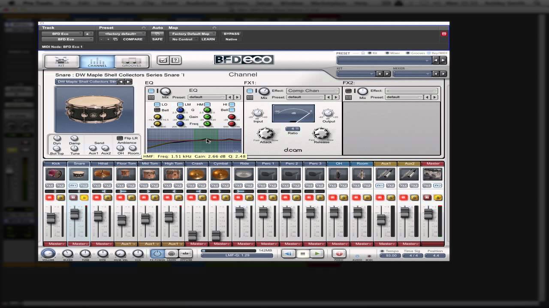Click the COMPARE button
Screen dimensions: 549x308
133,39
